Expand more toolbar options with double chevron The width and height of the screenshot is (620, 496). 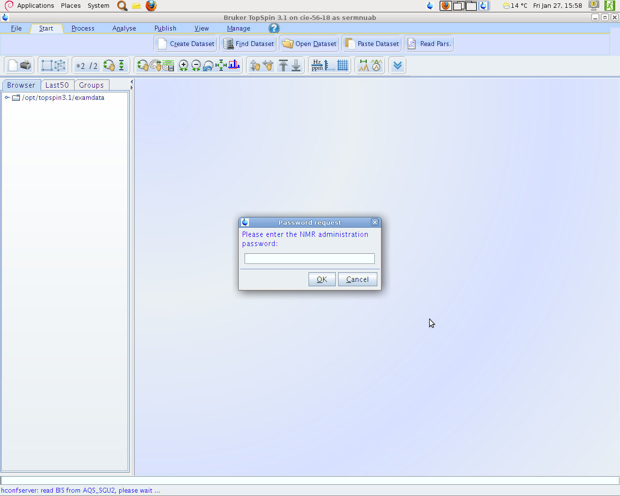[398, 65]
